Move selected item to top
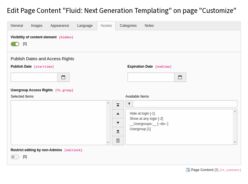Viewport: 248px width, 184px height. (118, 105)
